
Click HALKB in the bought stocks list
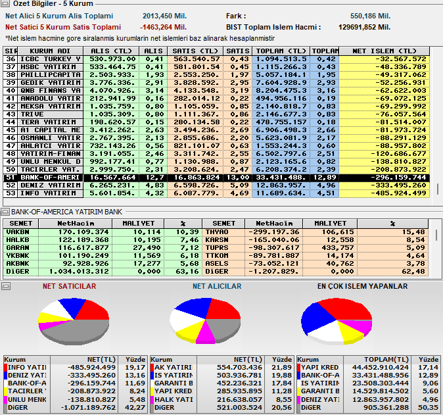tap(18, 240)
